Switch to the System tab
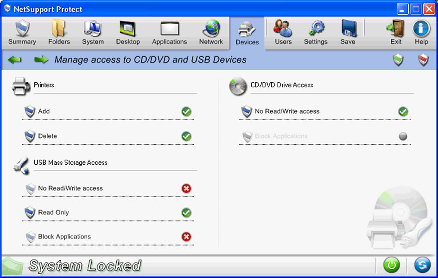 point(93,33)
